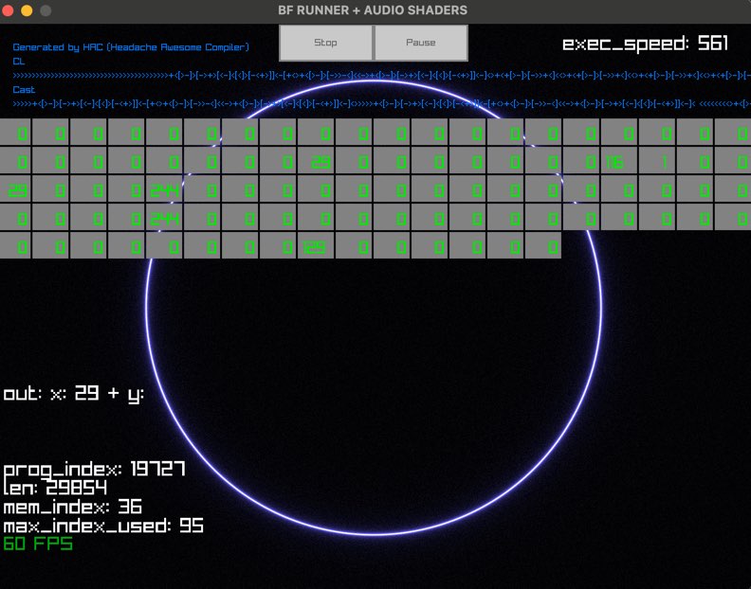Click the exec_speed 561 readout
This screenshot has width=751, height=589.
pos(645,44)
